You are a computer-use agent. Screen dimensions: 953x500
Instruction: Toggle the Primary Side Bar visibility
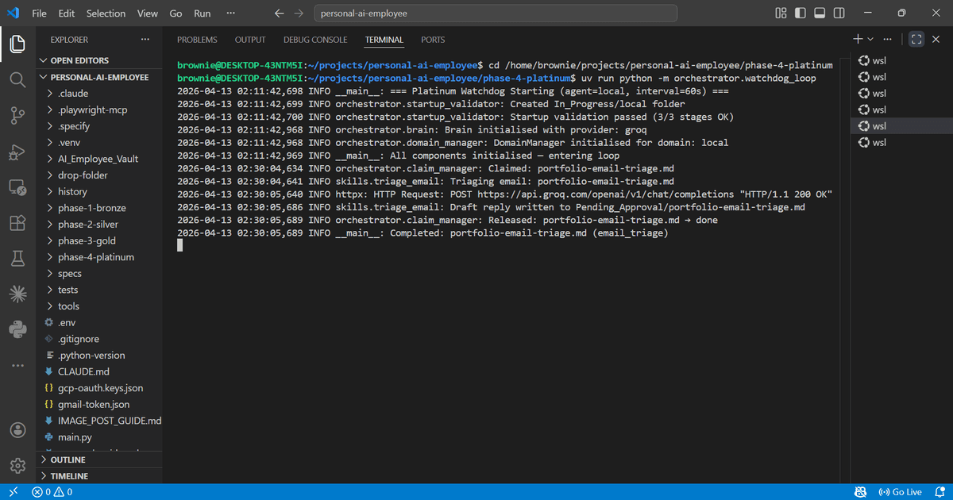pos(801,13)
